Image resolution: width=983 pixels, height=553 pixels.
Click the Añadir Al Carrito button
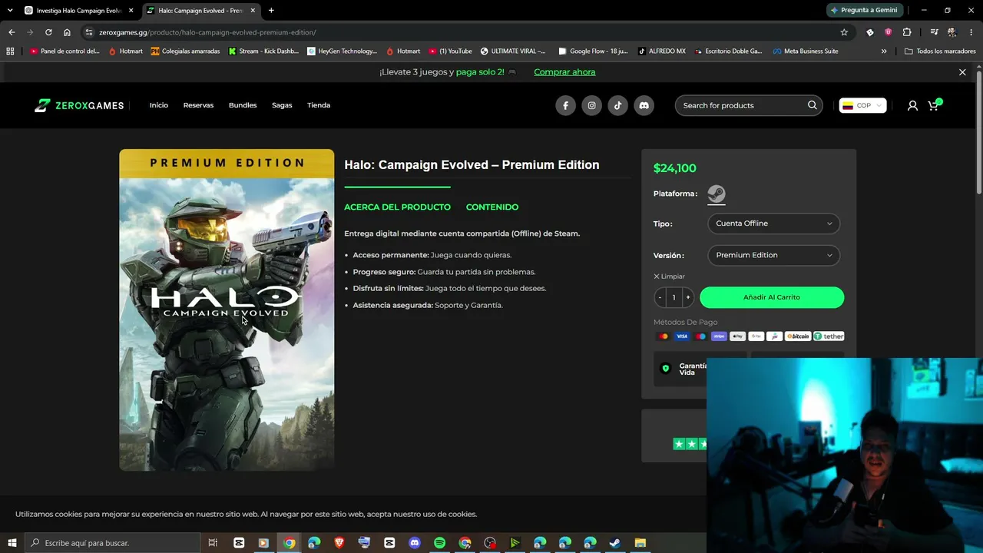772,297
